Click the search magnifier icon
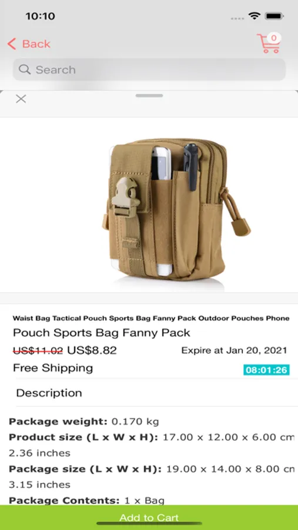This screenshot has width=298, height=530. (25, 69)
